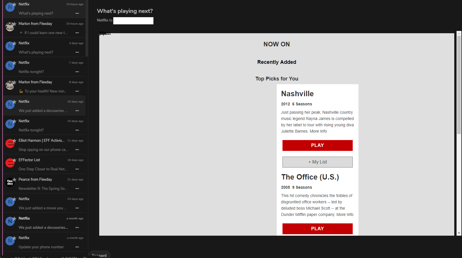Toggle star on 13 hours ago Netflix email
The height and width of the screenshot is (258, 462).
pyautogui.click(x=14, y=4)
